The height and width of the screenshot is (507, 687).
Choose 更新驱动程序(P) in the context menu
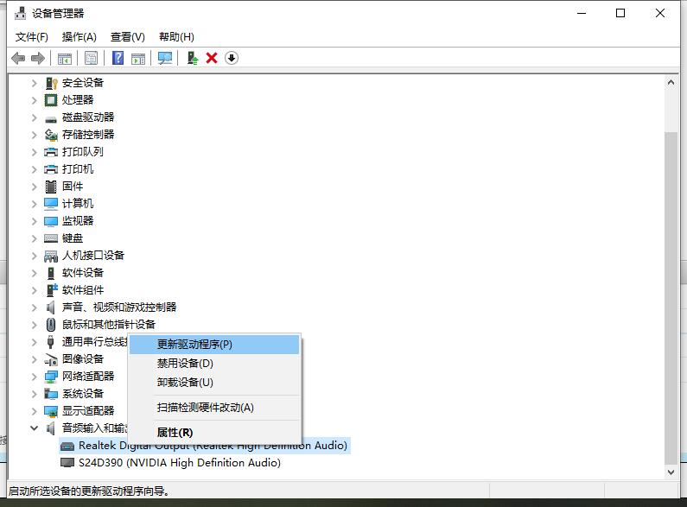click(x=194, y=344)
